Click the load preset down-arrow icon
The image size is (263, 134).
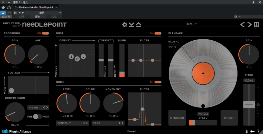click(x=131, y=25)
